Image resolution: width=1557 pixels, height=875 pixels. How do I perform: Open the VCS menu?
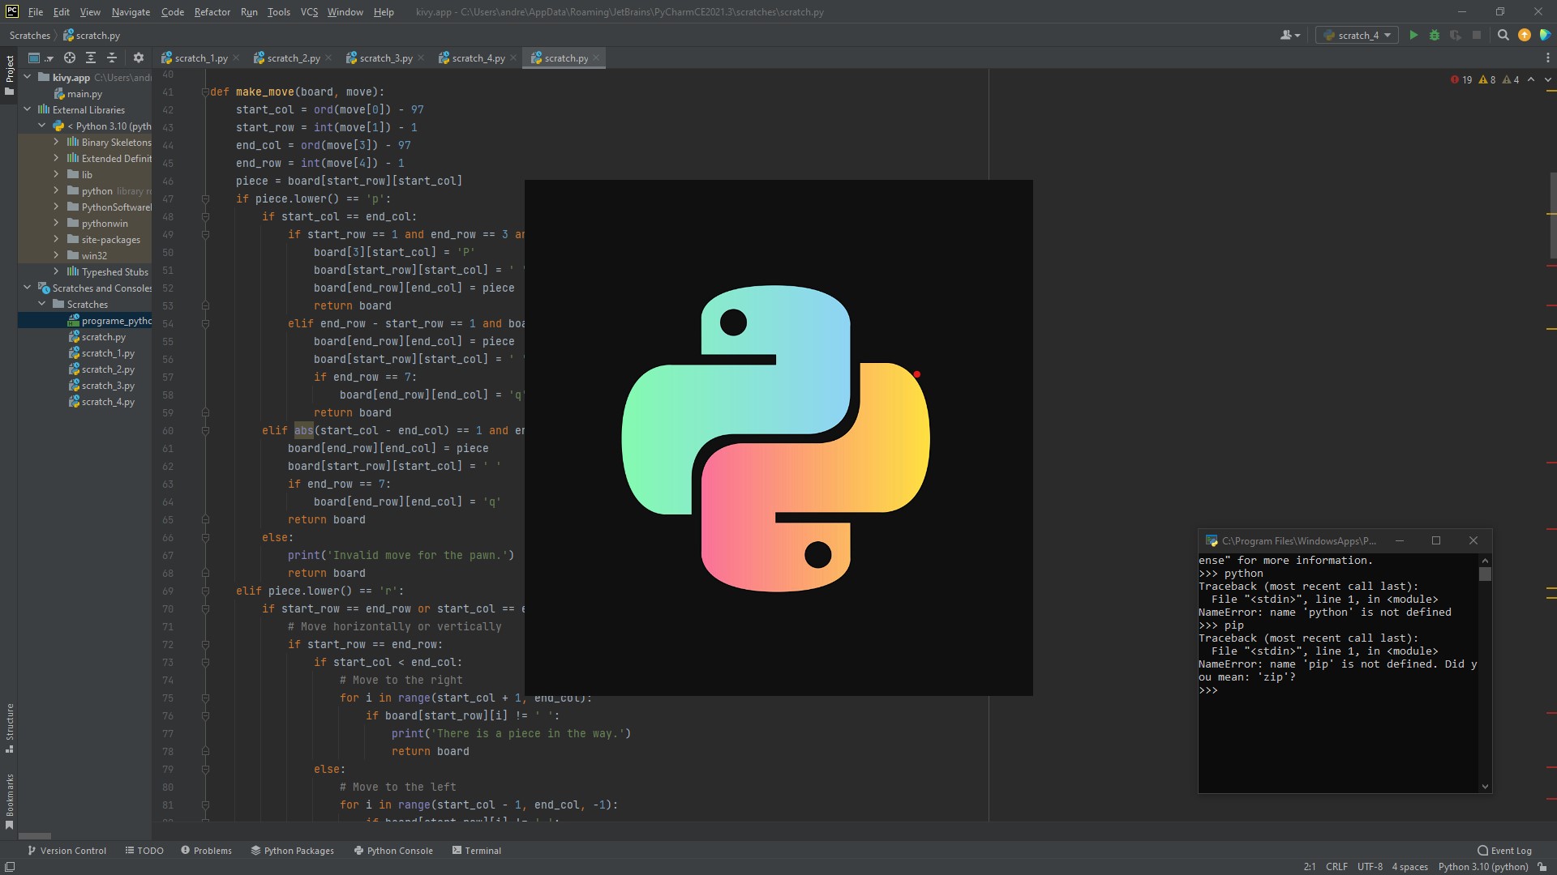(309, 12)
